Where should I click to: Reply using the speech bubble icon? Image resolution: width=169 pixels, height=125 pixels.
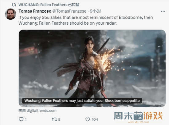point(21,119)
